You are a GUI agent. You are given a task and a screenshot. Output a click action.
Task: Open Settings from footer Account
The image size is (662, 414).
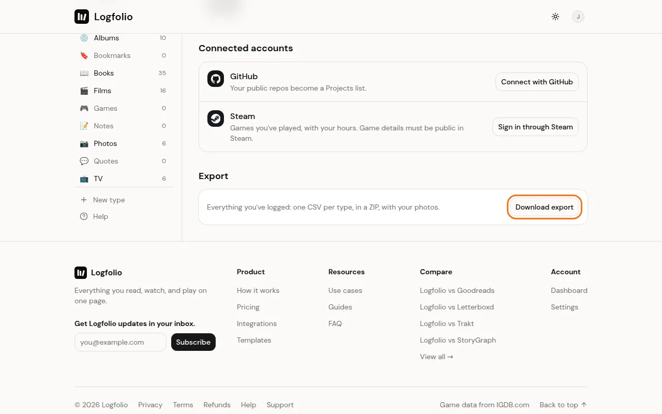coord(564,307)
